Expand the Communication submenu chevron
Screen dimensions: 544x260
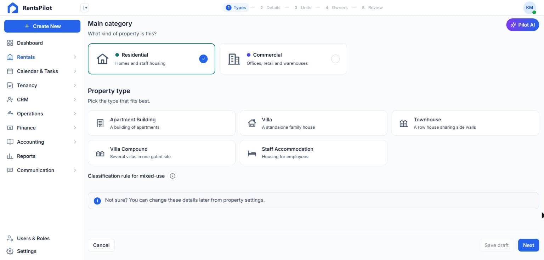click(x=75, y=170)
